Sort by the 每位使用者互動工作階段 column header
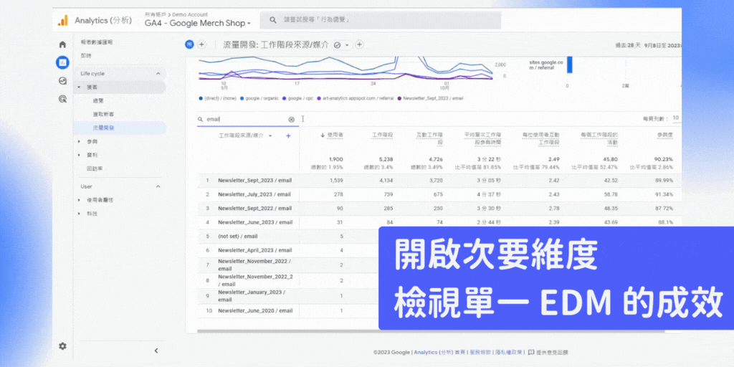Image resolution: width=734 pixels, height=367 pixels. coord(542,138)
